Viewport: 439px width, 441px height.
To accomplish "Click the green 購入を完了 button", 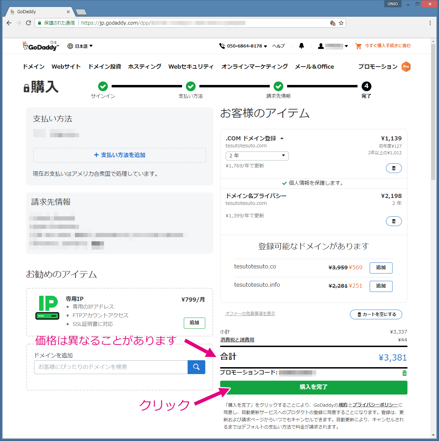I will [x=313, y=387].
